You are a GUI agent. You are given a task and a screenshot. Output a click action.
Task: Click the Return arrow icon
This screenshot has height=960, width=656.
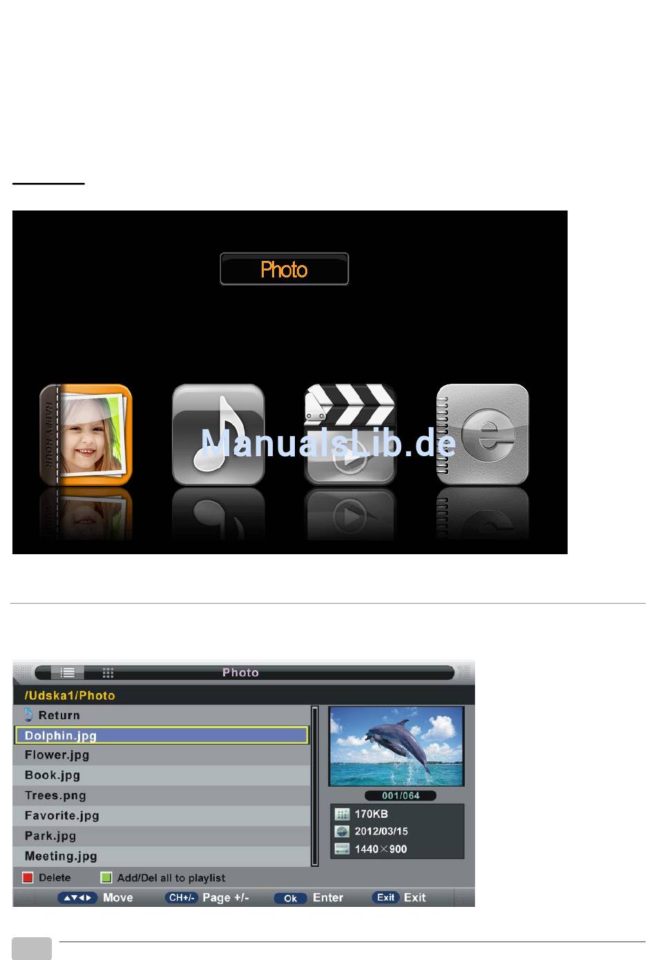pyautogui.click(x=28, y=715)
